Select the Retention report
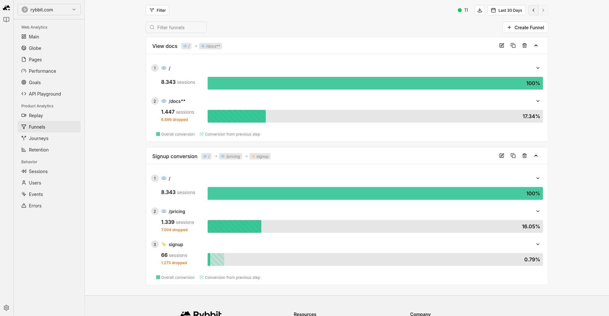609x316 pixels. click(x=38, y=150)
